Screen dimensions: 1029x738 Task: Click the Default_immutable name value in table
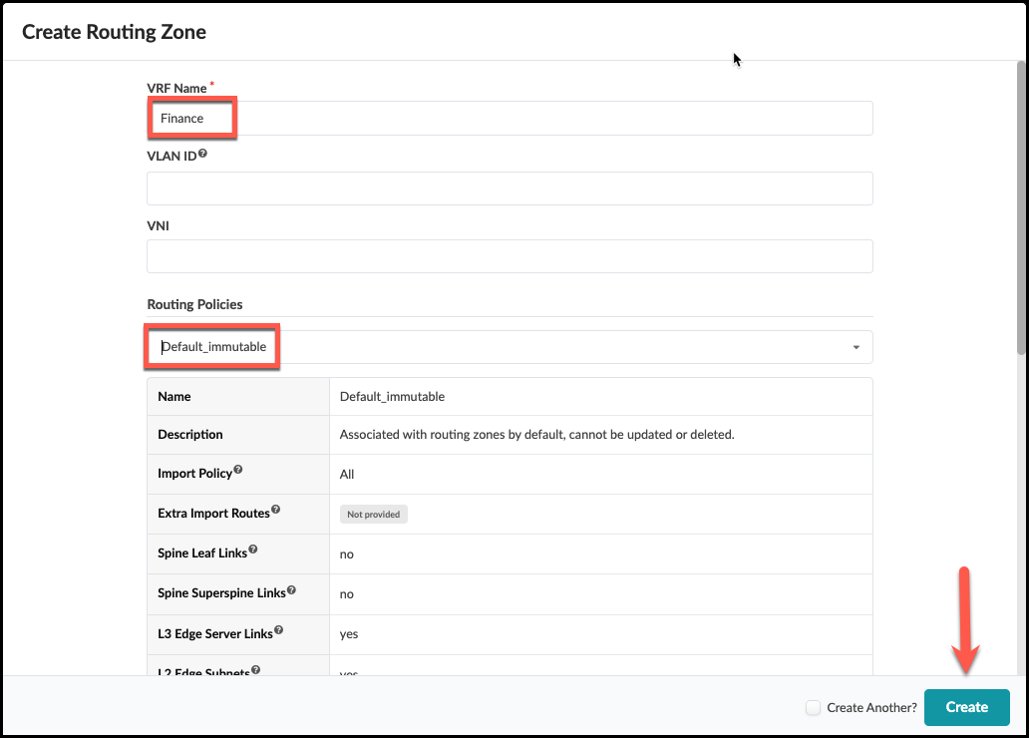point(392,396)
